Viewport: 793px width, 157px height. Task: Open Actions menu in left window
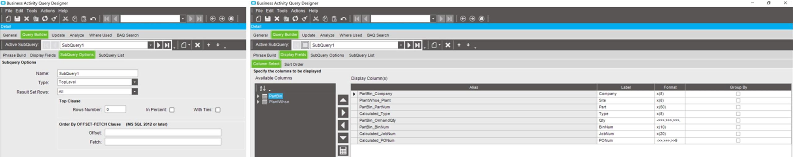point(47,11)
